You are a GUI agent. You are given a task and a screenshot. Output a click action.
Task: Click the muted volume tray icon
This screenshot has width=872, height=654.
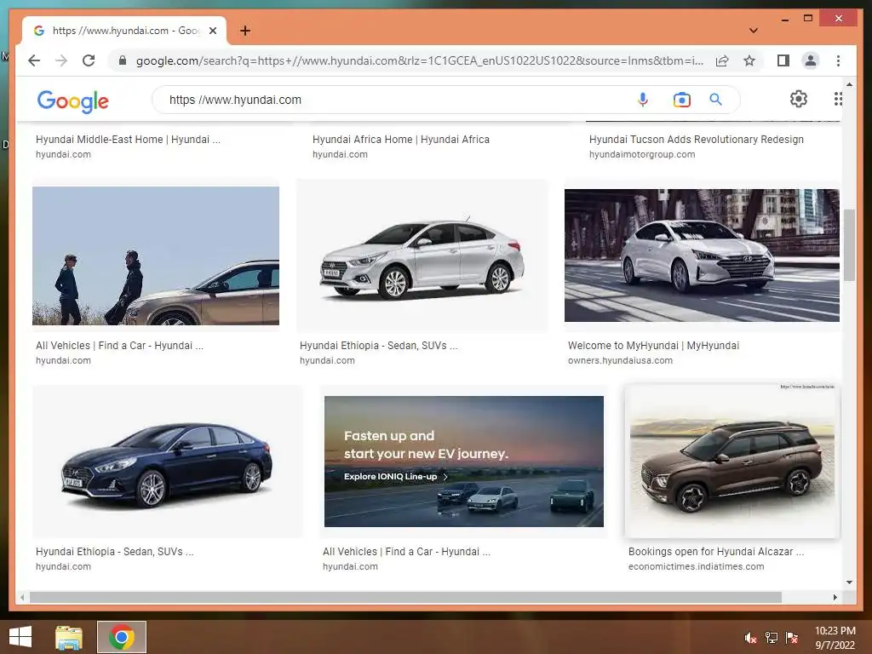point(750,638)
